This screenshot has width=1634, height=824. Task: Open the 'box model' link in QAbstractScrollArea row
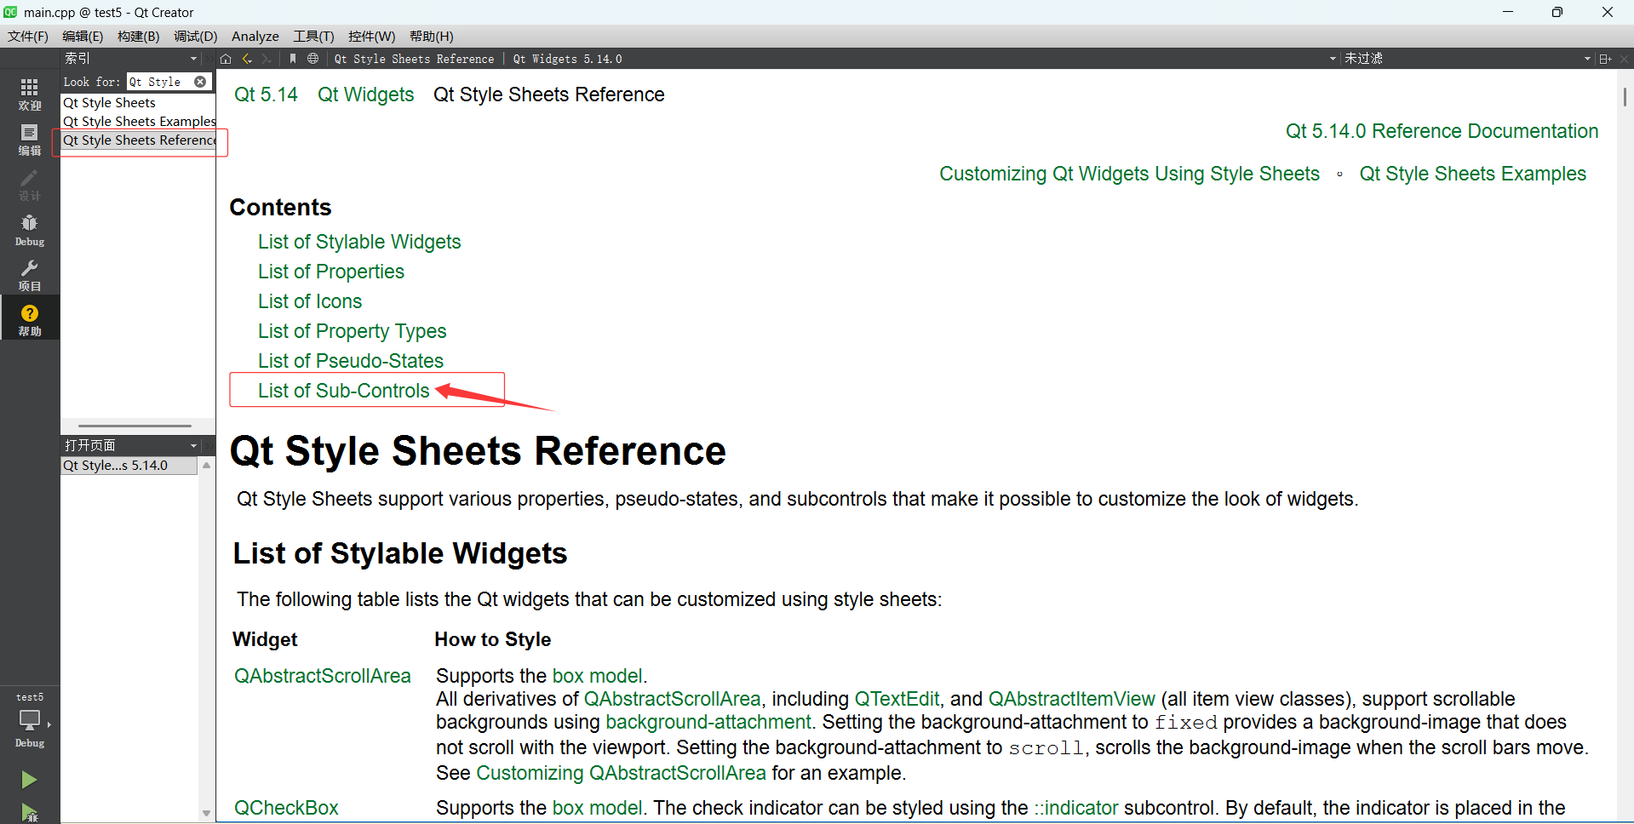[x=597, y=676]
